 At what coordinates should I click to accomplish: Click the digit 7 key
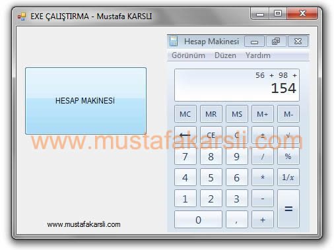click(185, 156)
